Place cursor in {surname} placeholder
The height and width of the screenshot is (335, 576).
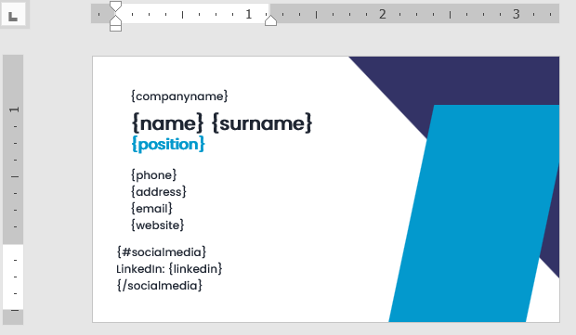[262, 122]
